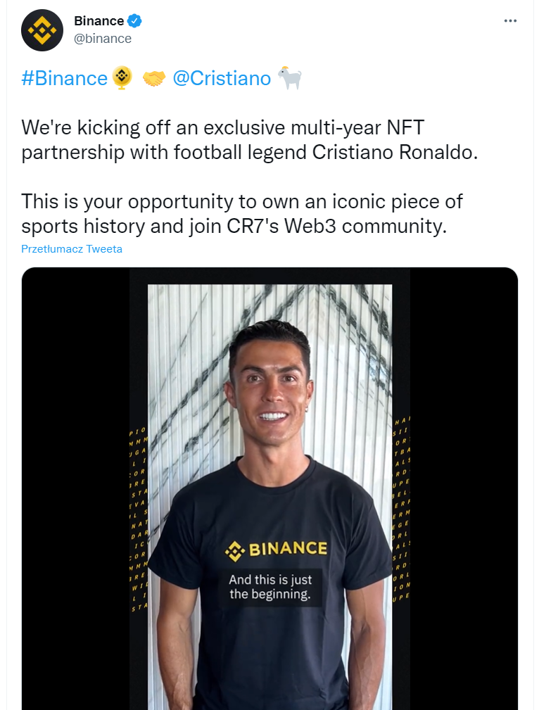Click the Binance hashflag icon after the hashtag
The height and width of the screenshot is (710, 539).
coord(122,78)
